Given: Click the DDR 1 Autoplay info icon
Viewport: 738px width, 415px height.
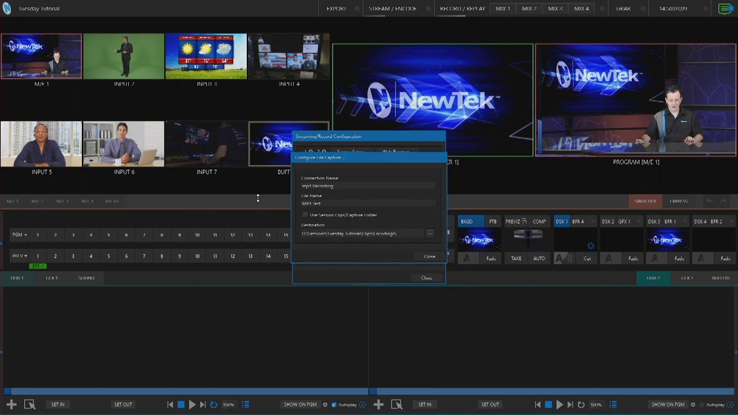Looking at the screenshot, I should (362, 405).
